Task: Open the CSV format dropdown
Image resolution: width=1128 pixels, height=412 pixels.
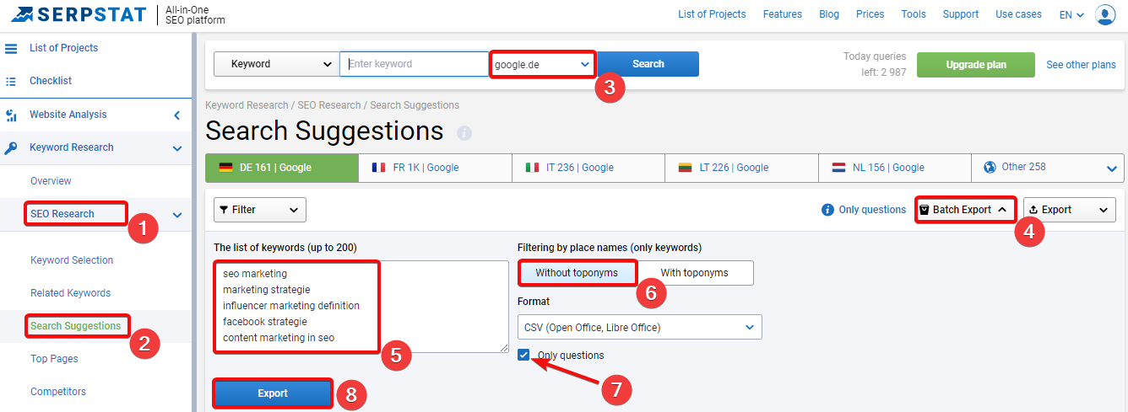Action: point(639,327)
